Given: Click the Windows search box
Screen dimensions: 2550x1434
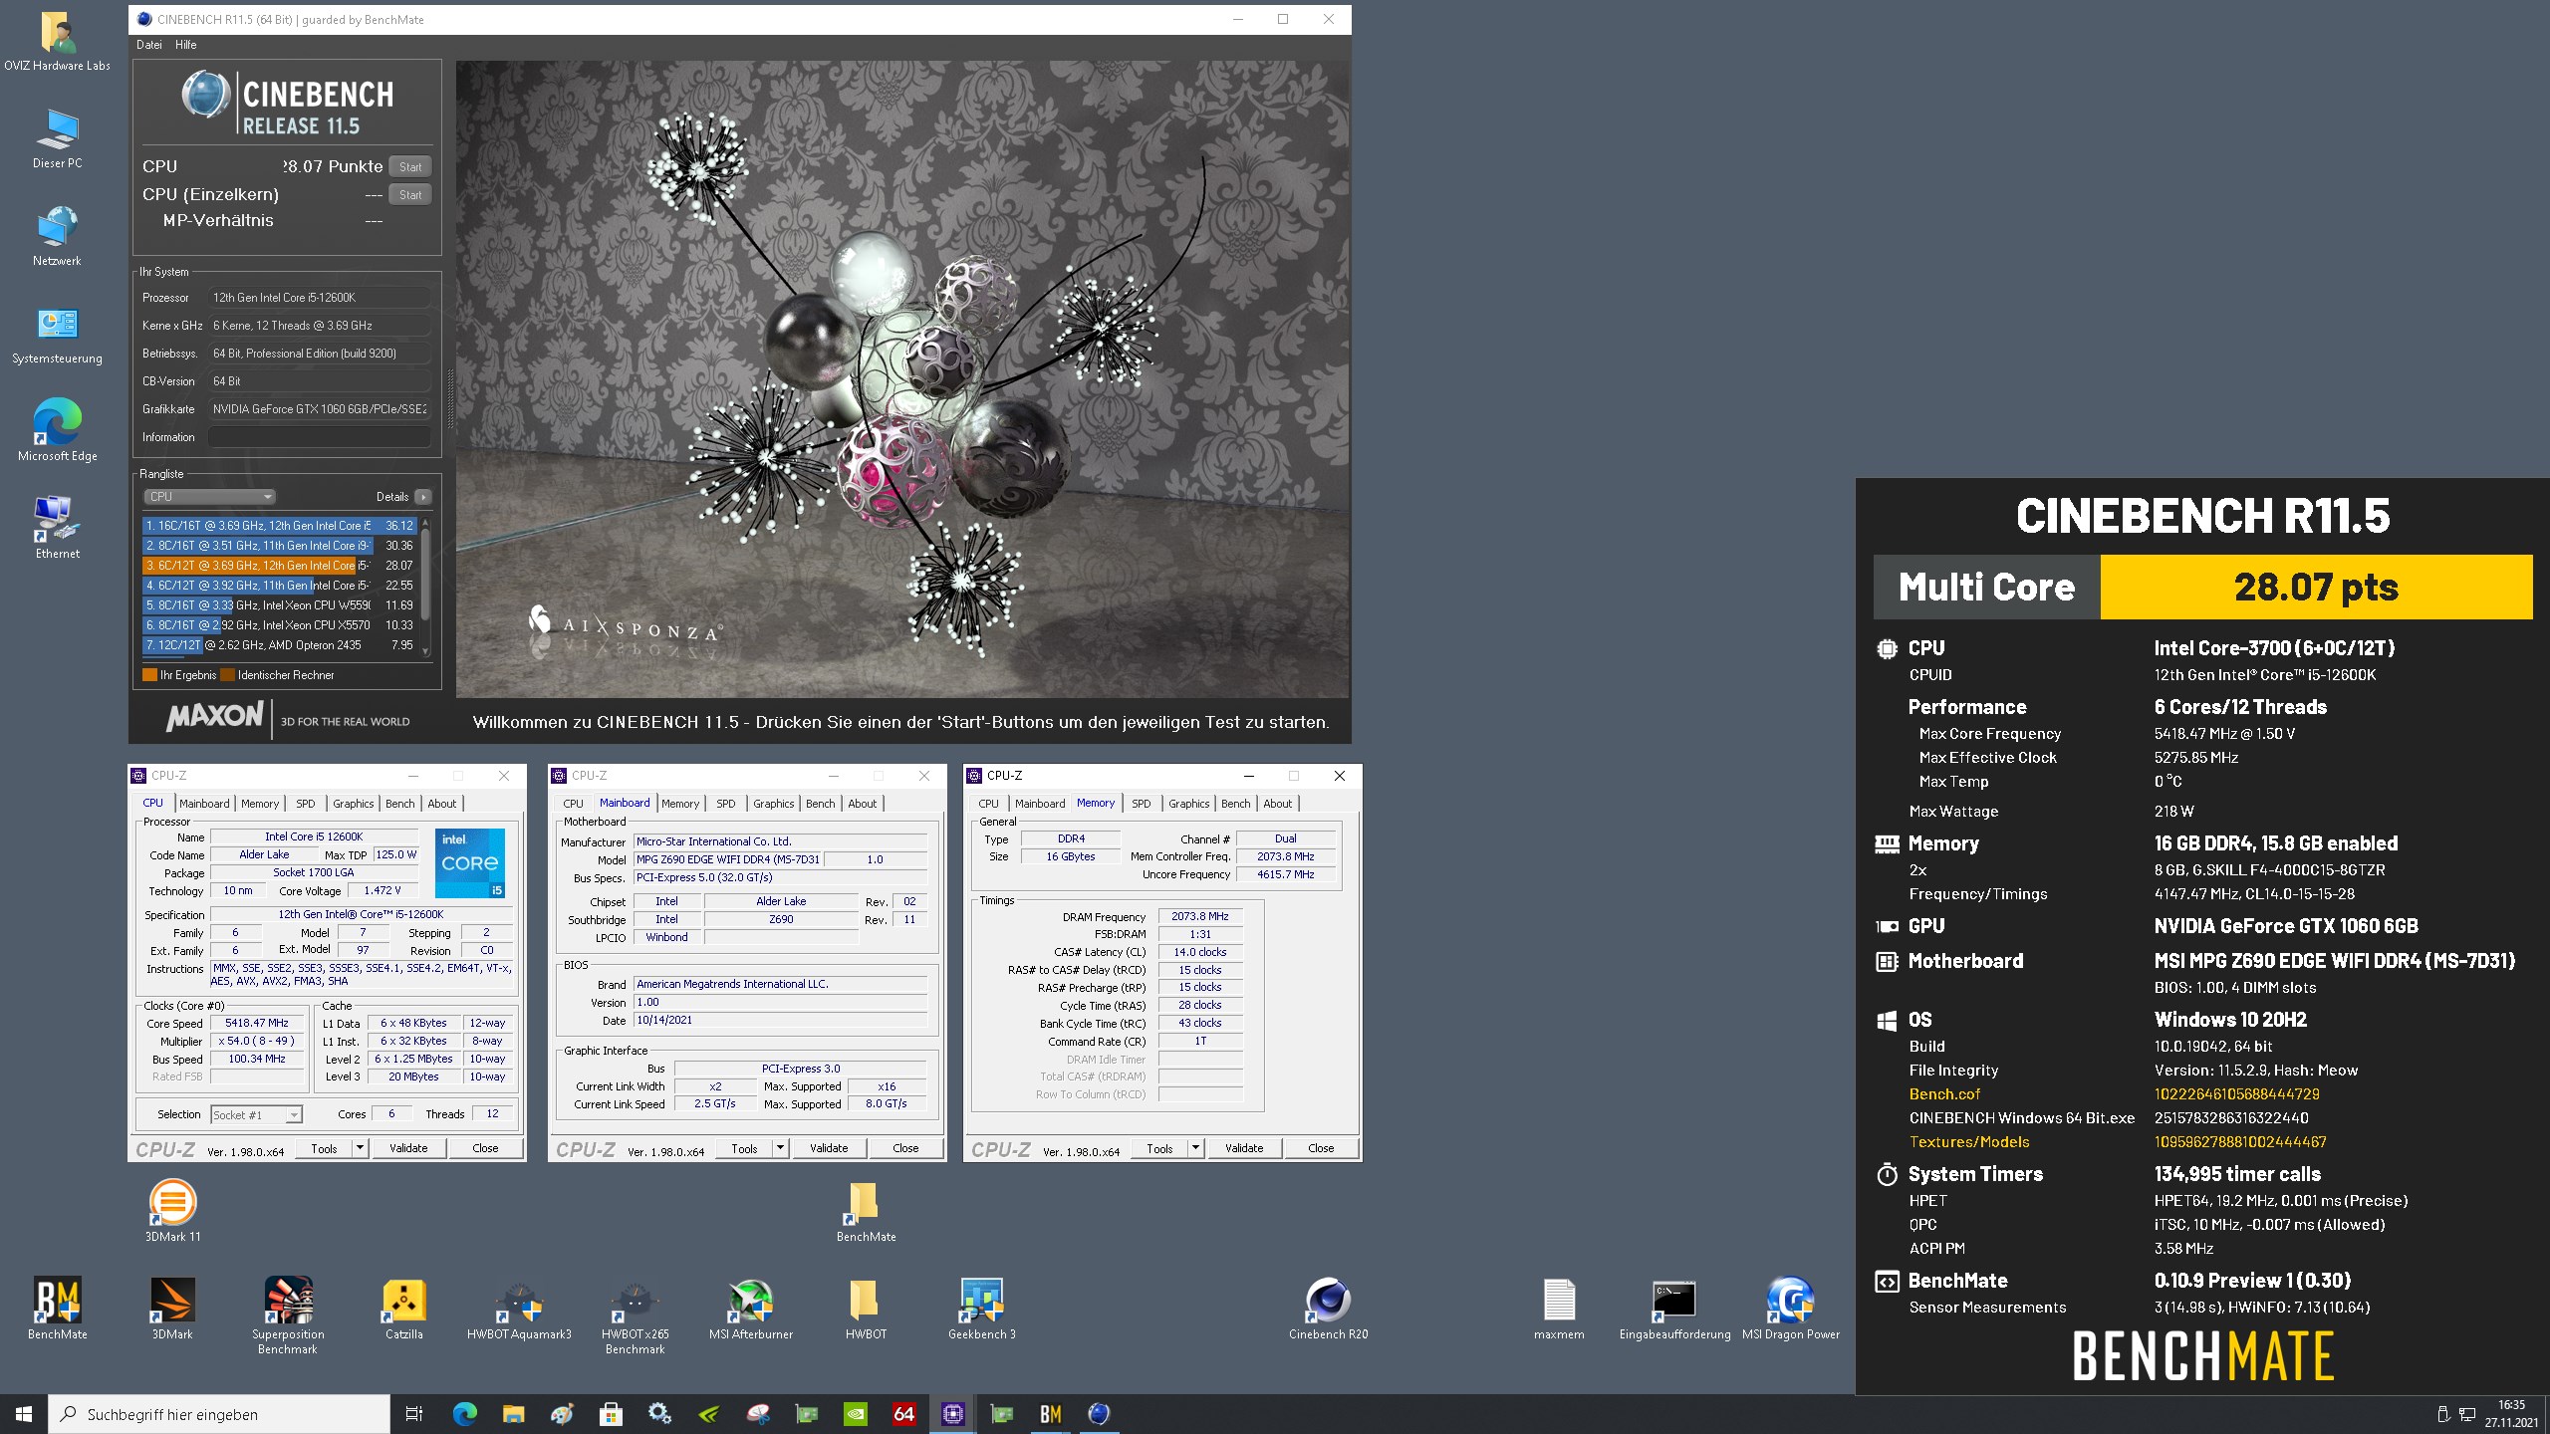Looking at the screenshot, I should [x=219, y=1414].
